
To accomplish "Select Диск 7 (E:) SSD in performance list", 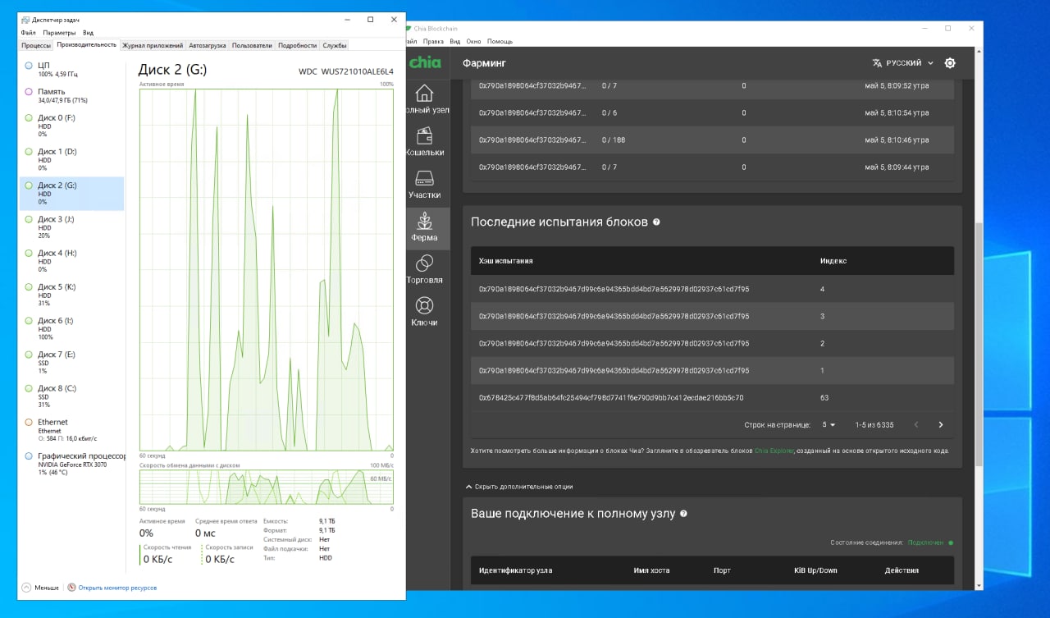I will 72,362.
